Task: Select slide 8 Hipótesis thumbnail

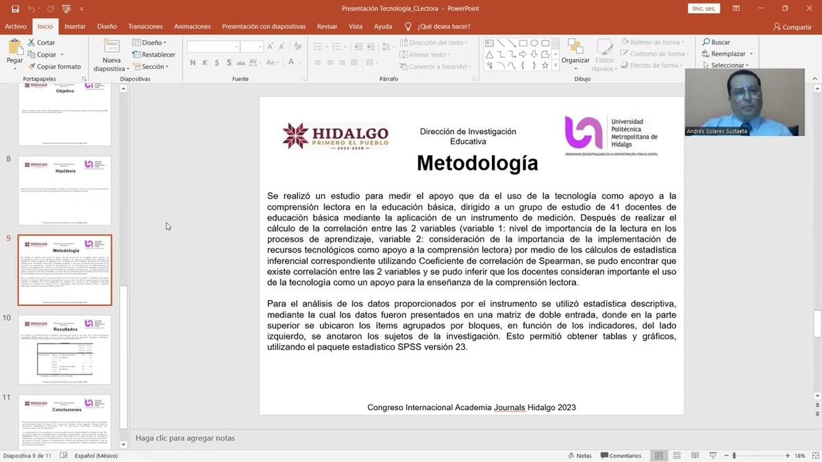Action: pos(64,190)
